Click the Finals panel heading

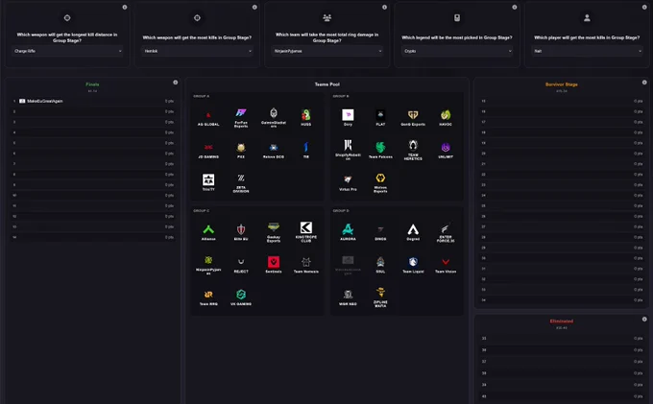point(92,84)
